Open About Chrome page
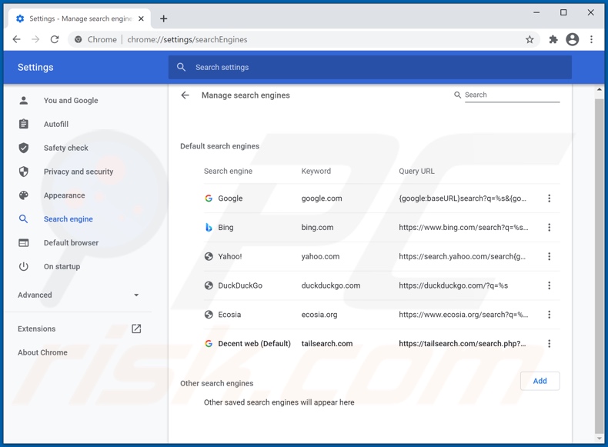The width and height of the screenshot is (608, 447). point(42,352)
